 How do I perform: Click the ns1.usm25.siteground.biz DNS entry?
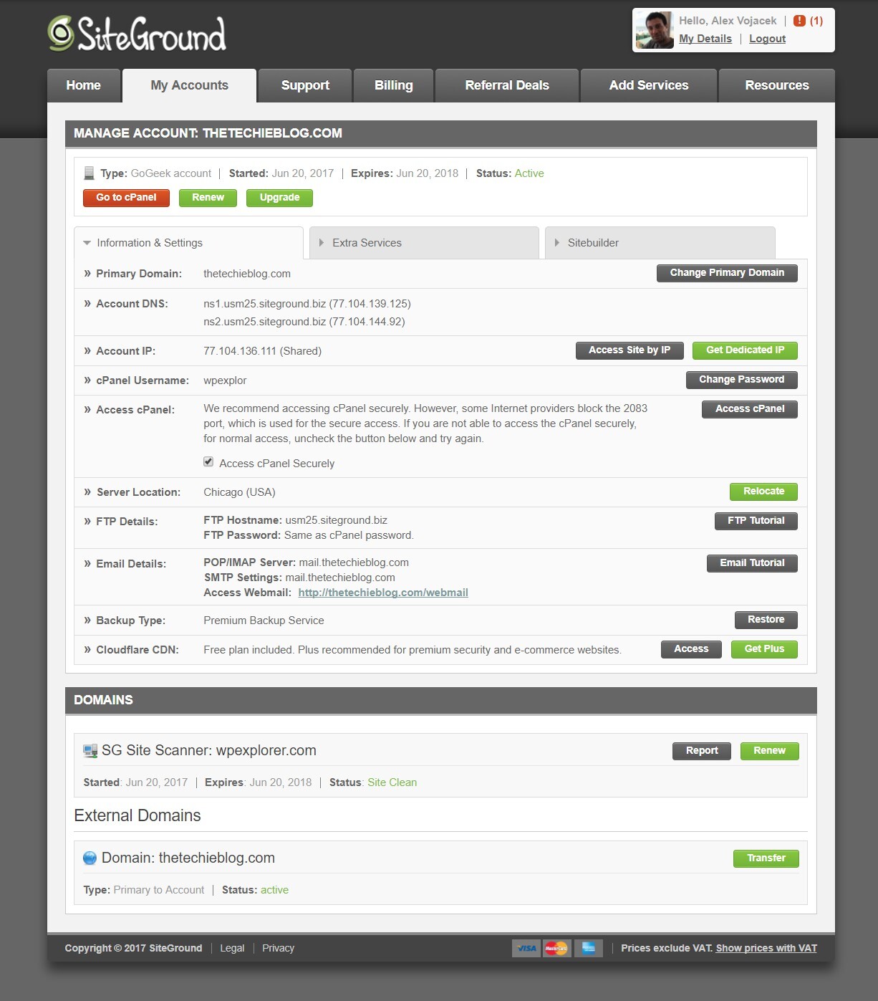pyautogui.click(x=307, y=304)
